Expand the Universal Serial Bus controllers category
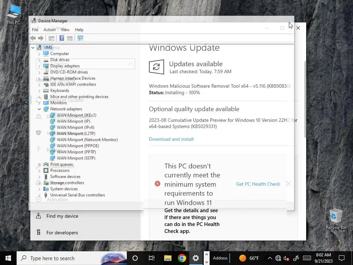353x265 pixels. click(39, 195)
